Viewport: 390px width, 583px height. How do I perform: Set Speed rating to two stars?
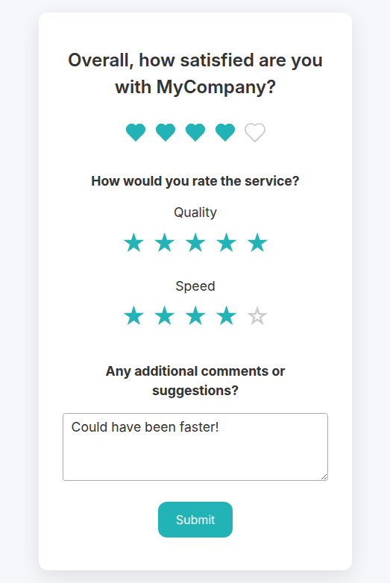165,316
